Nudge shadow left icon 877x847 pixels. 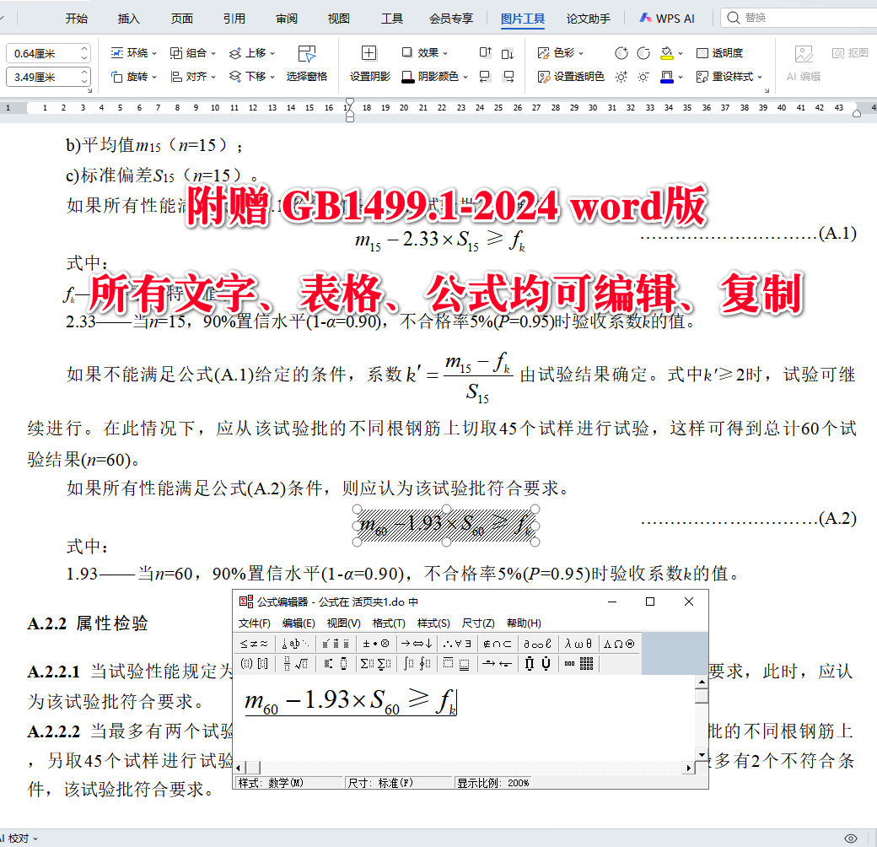point(485,77)
